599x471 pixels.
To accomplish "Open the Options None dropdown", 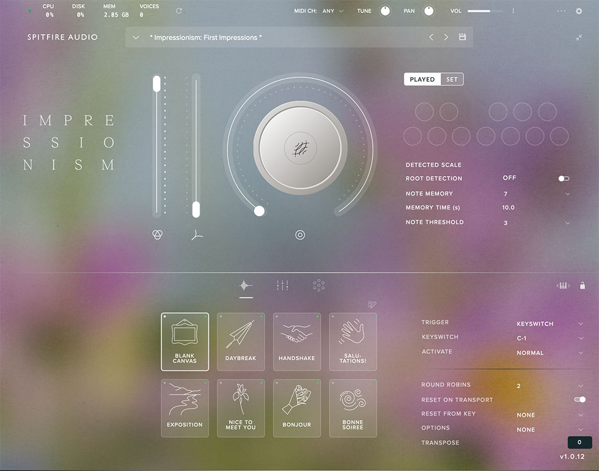I will click(581, 430).
